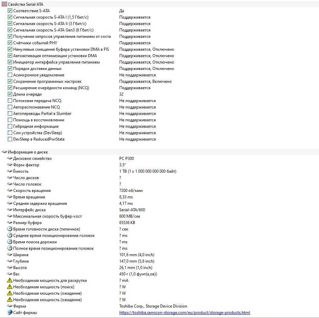Viewport: 319px width, 318px height.
Task: Select the Свойства Serial ATA section header
Action: pos(25,4)
